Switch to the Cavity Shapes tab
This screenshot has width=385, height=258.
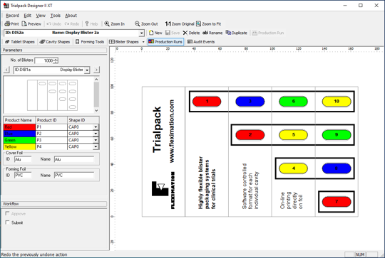pos(55,42)
